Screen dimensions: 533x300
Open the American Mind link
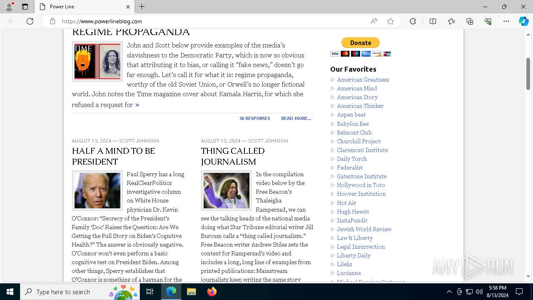coord(357,88)
